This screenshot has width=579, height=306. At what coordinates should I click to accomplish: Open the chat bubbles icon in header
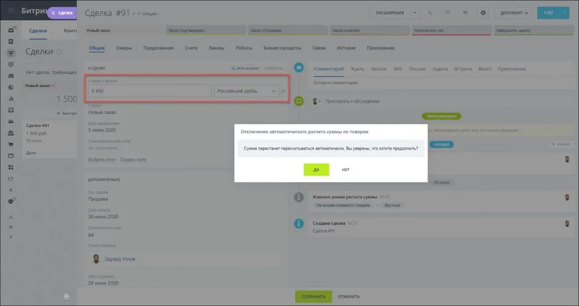pyautogui.click(x=465, y=12)
